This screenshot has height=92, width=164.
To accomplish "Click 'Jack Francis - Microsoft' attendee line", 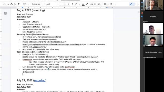I will pos(32,24).
